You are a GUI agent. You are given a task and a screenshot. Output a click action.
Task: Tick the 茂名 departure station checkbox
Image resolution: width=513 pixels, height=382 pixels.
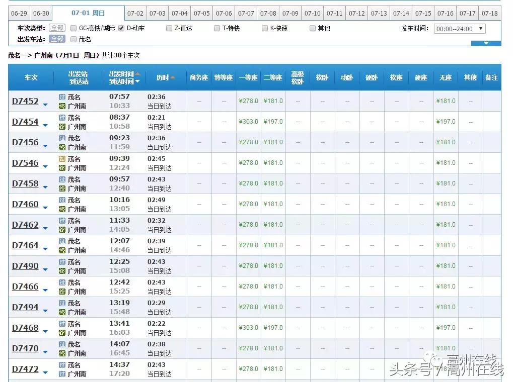(x=74, y=39)
